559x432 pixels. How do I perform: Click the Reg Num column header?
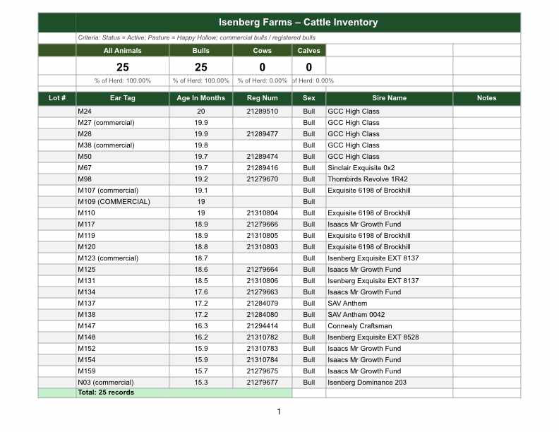pos(262,98)
